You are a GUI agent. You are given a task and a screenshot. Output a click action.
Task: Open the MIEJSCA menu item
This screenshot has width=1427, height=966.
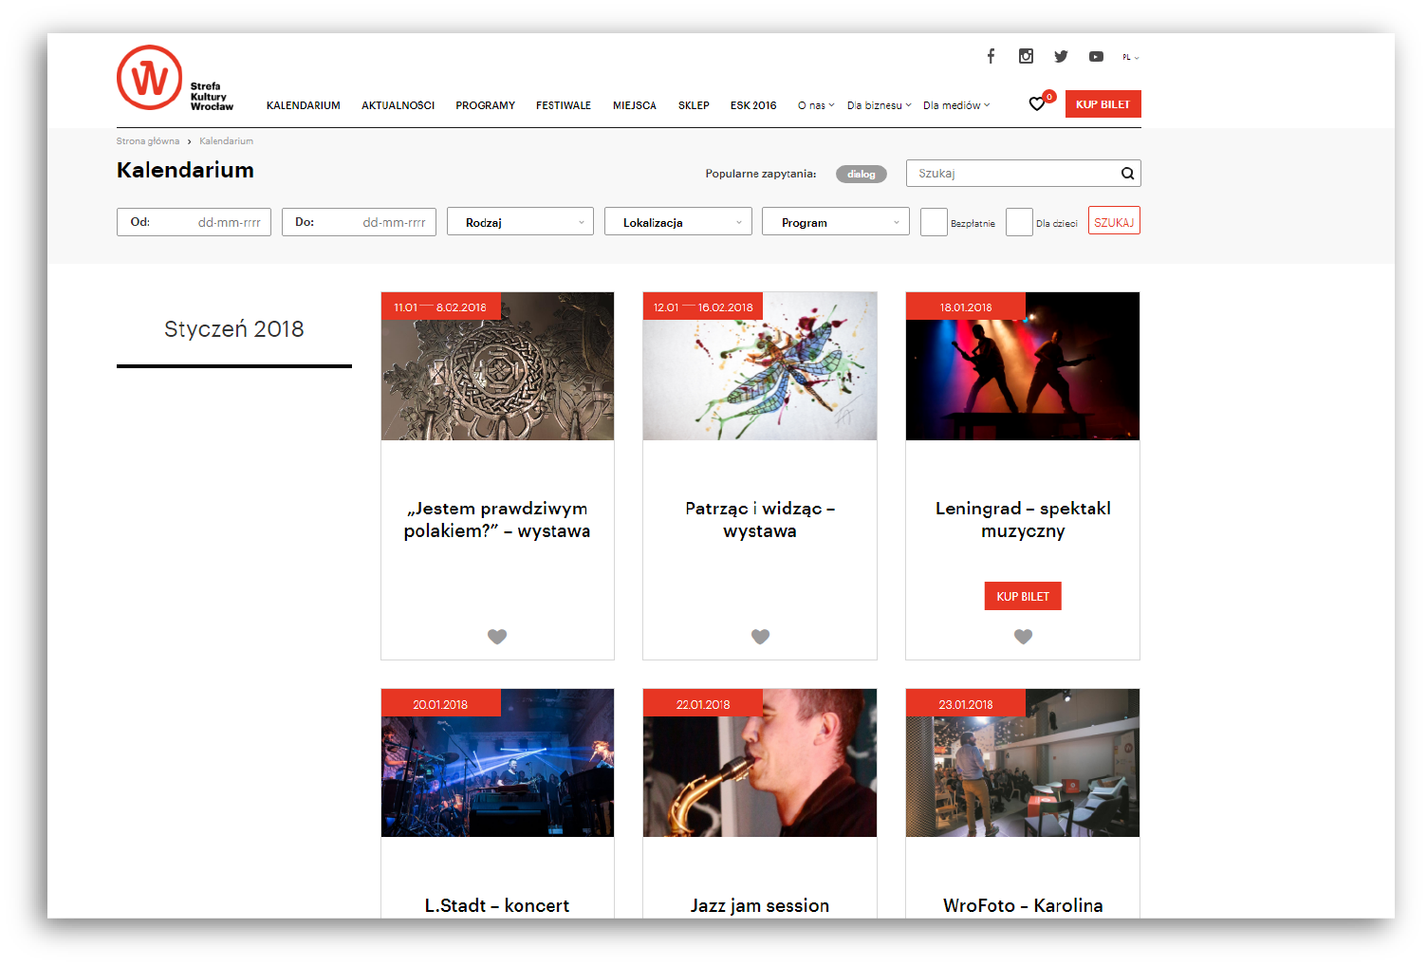[635, 105]
